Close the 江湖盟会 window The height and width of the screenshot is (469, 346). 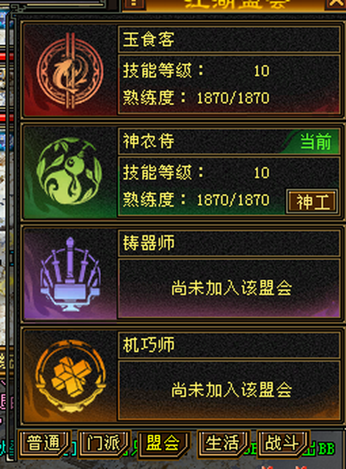[336, 3]
